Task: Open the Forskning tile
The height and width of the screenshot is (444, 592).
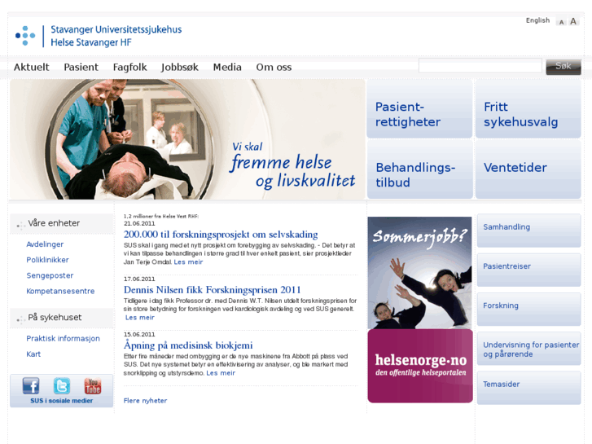Action: (528, 309)
